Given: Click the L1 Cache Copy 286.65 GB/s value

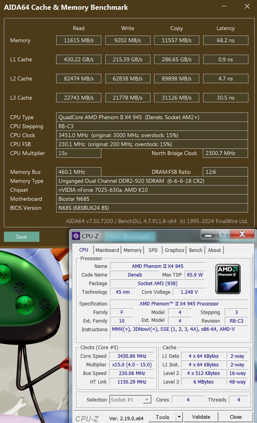Looking at the screenshot, I should pyautogui.click(x=177, y=59).
